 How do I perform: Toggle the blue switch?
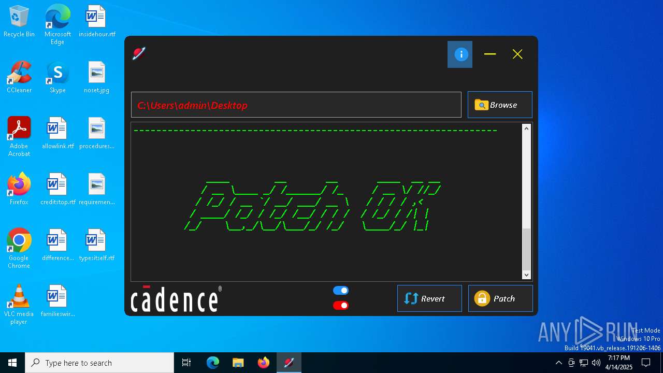point(341,291)
